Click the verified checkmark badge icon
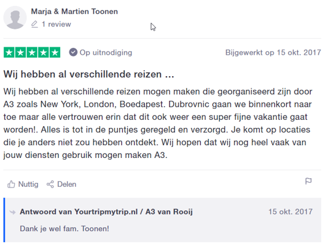Image resolution: width=328 pixels, height=249 pixels. 73,52
